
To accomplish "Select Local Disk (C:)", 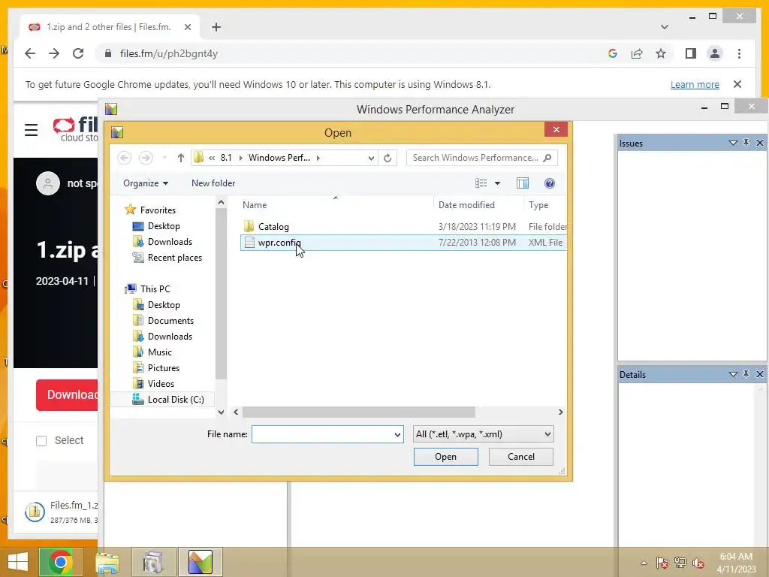I will 176,400.
